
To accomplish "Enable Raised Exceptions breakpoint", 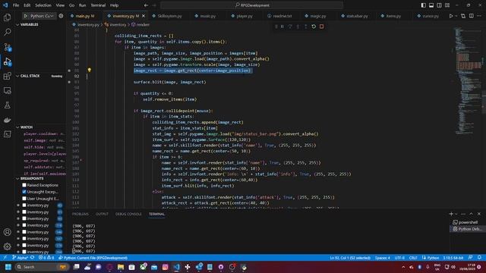I will click(x=24, y=185).
